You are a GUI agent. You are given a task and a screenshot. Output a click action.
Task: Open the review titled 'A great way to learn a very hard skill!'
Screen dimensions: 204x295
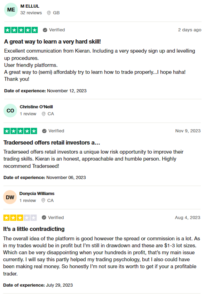[x=53, y=41]
